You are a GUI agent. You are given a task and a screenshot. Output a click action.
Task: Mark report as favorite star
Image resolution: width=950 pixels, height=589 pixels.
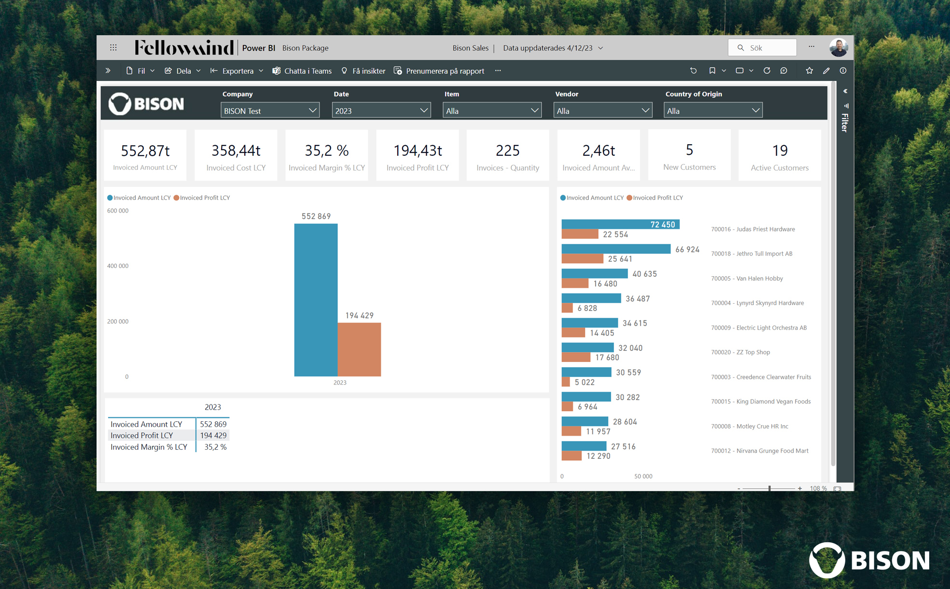[x=810, y=71]
